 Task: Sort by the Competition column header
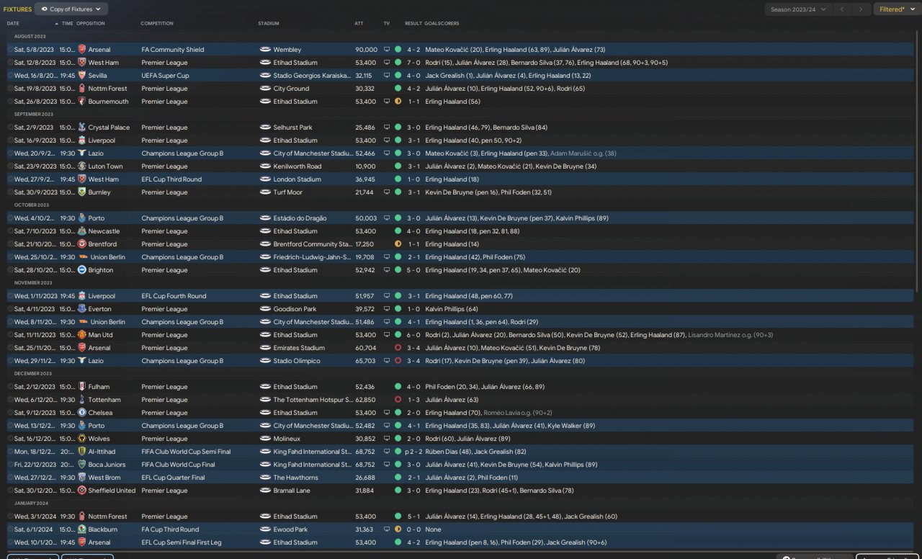pos(157,23)
